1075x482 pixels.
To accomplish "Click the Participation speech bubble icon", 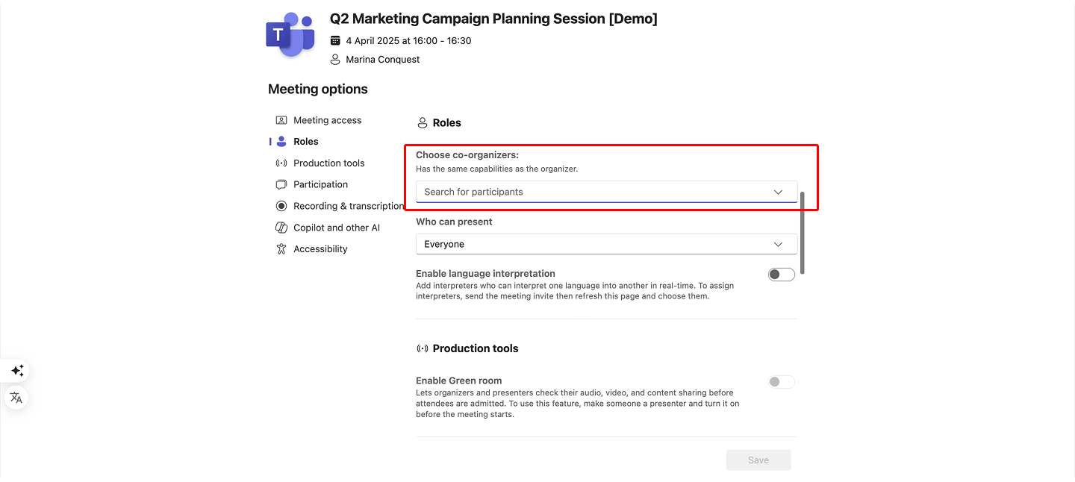I will pyautogui.click(x=281, y=184).
